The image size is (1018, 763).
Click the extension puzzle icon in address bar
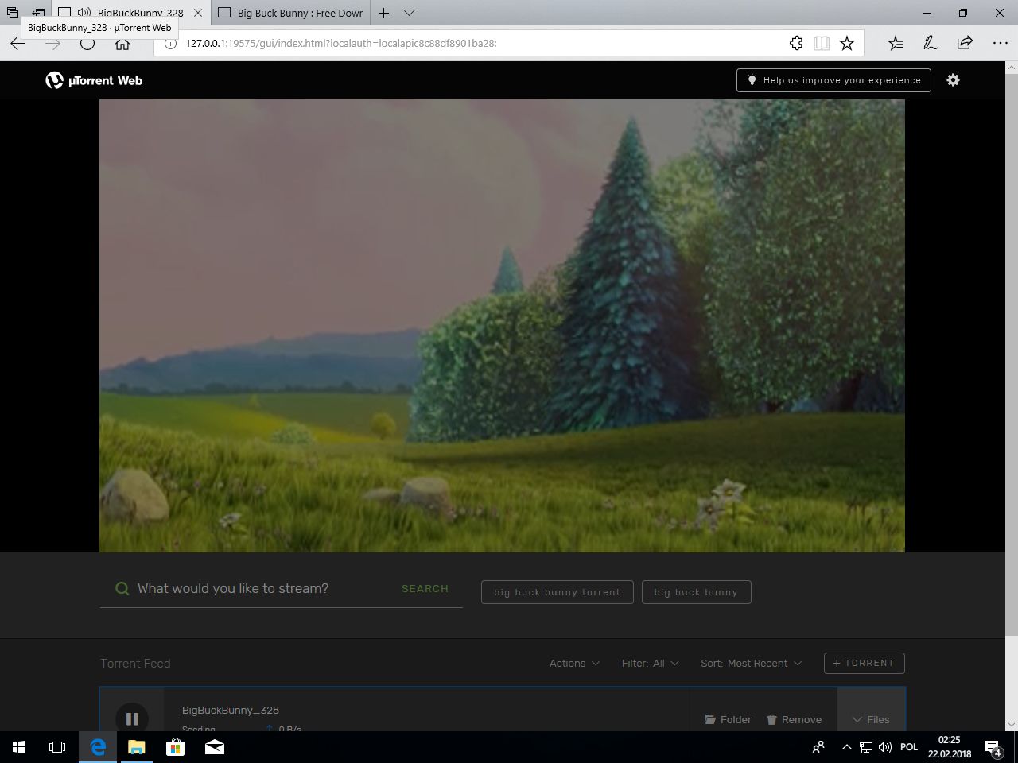[x=796, y=44]
